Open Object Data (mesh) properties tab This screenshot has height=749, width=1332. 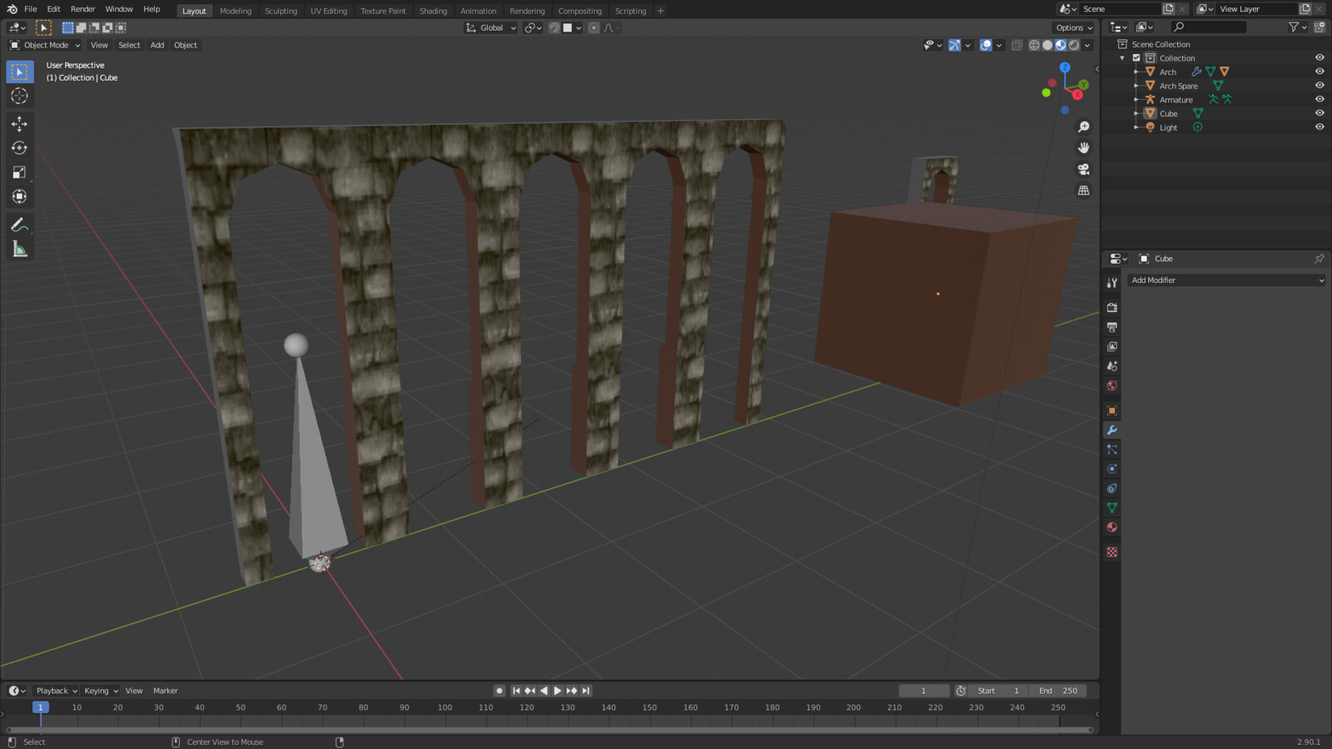pos(1111,508)
